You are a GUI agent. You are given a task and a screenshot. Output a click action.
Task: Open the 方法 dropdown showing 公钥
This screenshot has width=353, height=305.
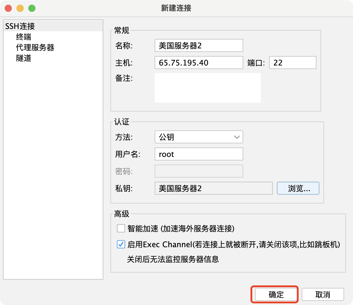199,137
